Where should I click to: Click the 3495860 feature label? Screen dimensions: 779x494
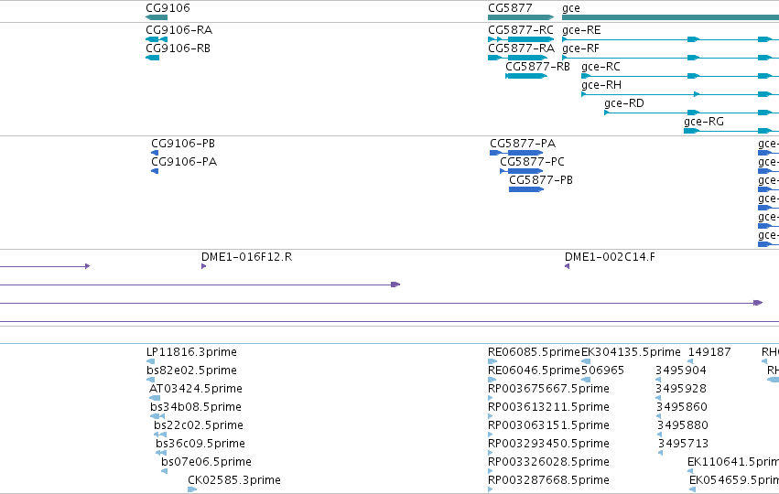[x=682, y=407]
